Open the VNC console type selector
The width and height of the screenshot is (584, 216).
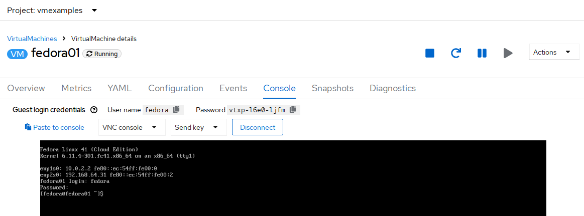(x=132, y=127)
